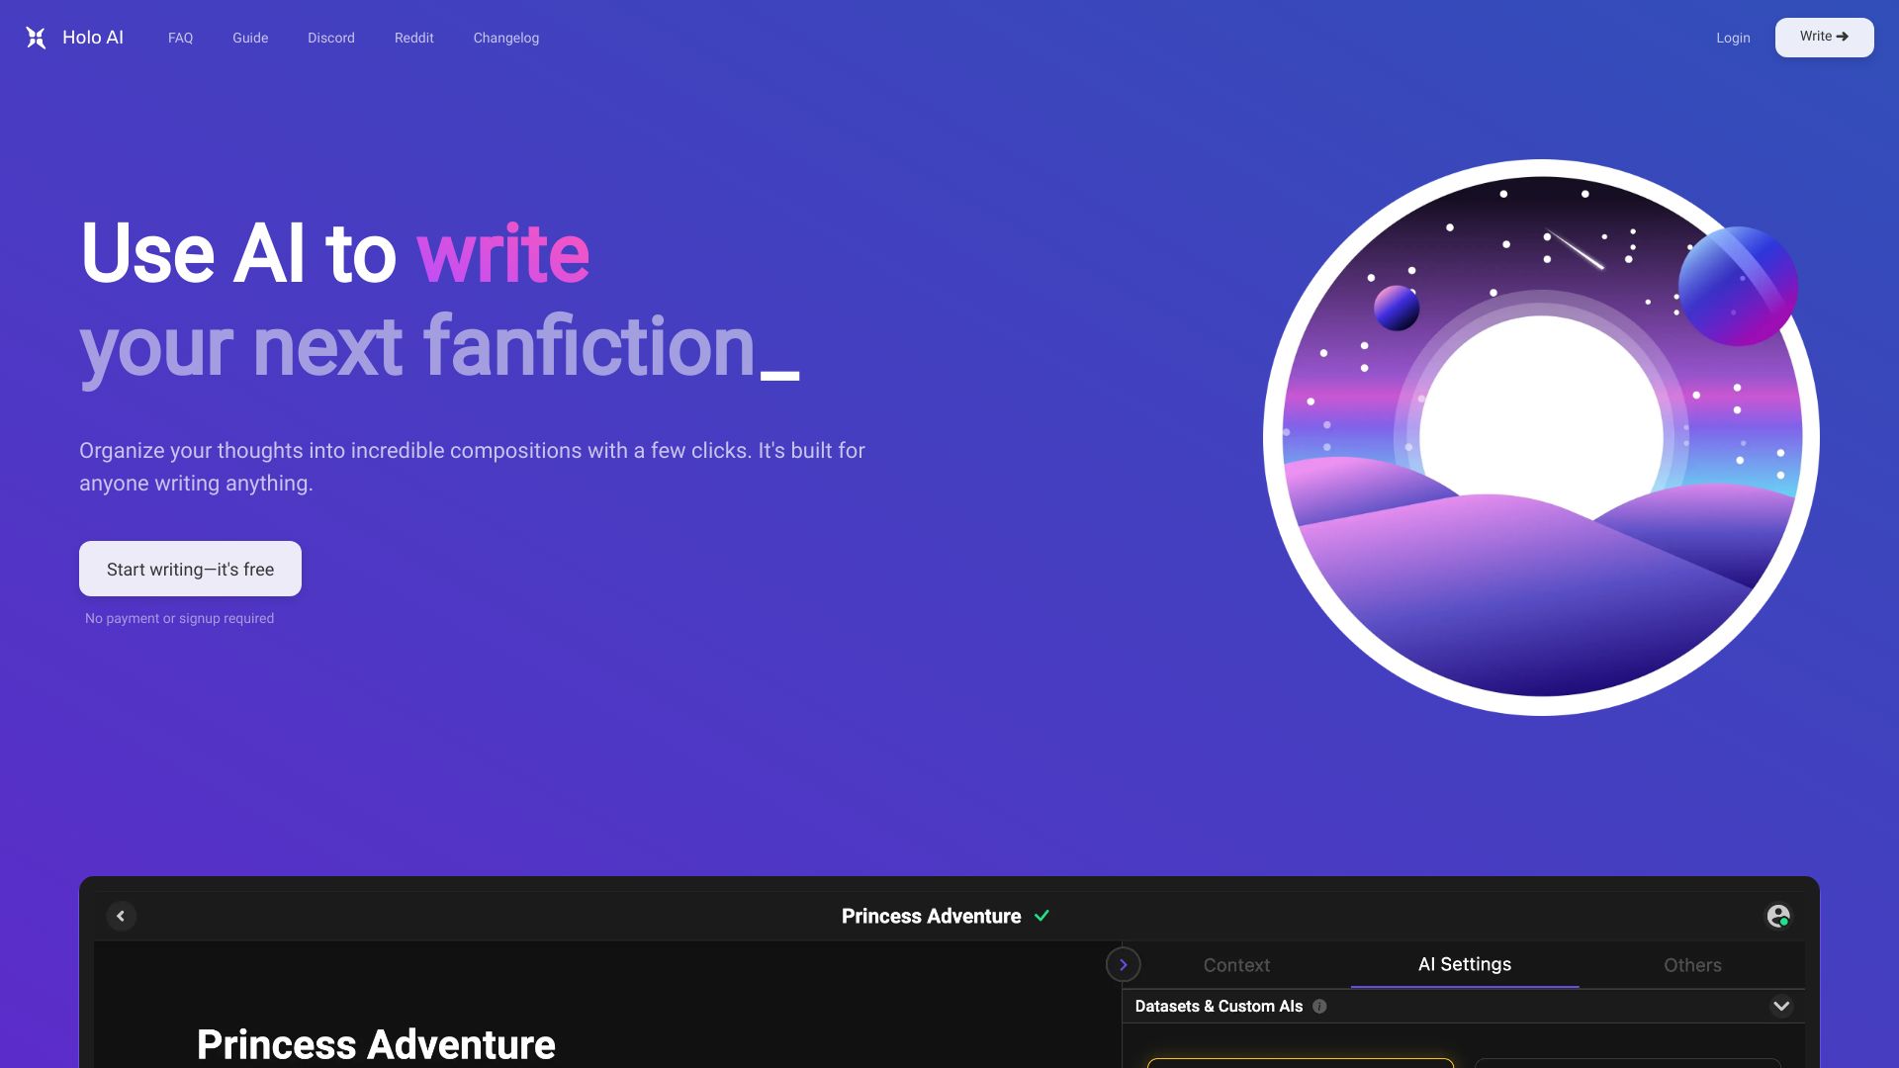Click the Write arrow button top right

click(x=1824, y=37)
